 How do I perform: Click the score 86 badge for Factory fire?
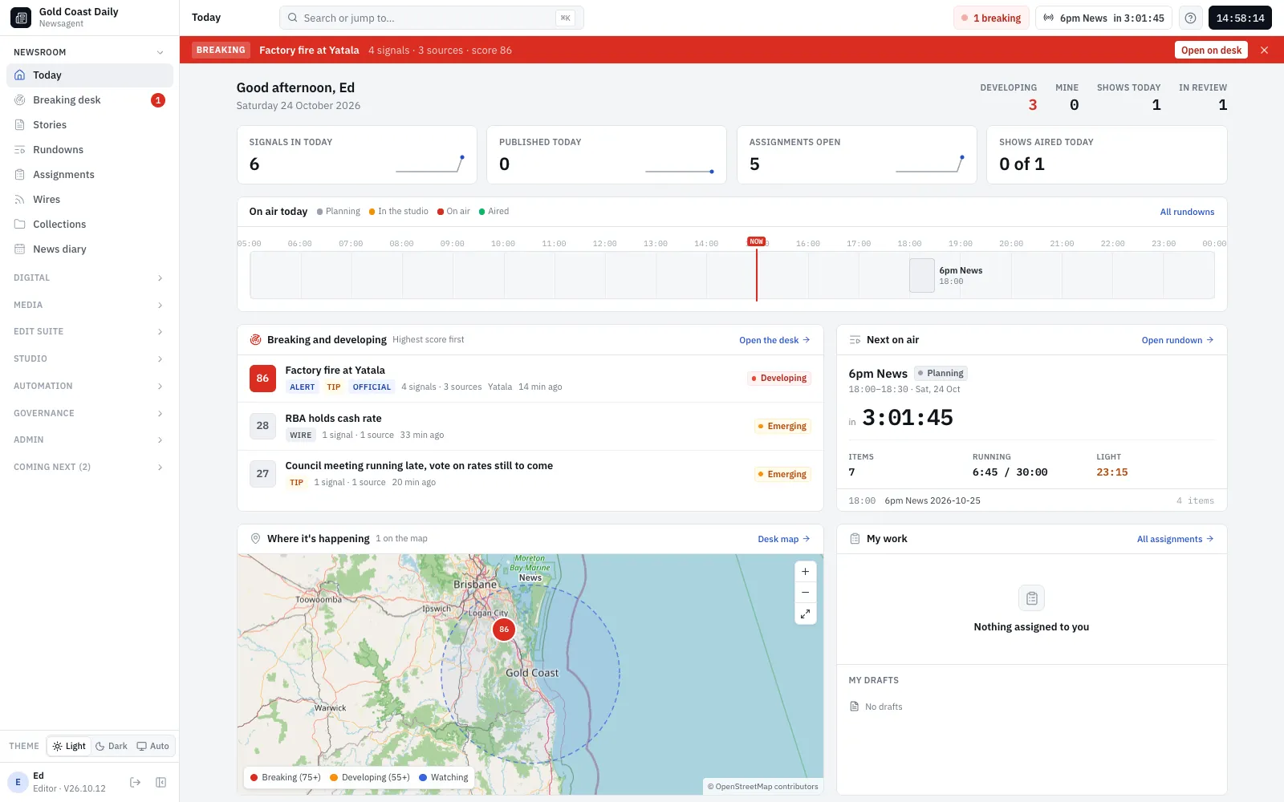pos(262,379)
